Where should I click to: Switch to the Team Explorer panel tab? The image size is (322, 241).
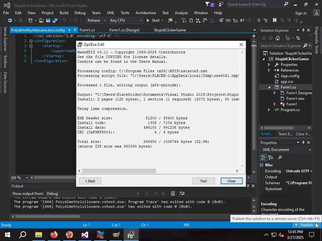coord(286,134)
